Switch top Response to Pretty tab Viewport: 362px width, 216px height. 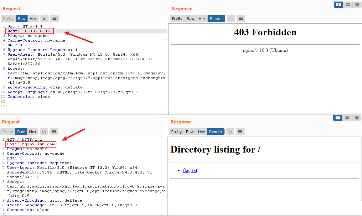pyautogui.click(x=177, y=18)
